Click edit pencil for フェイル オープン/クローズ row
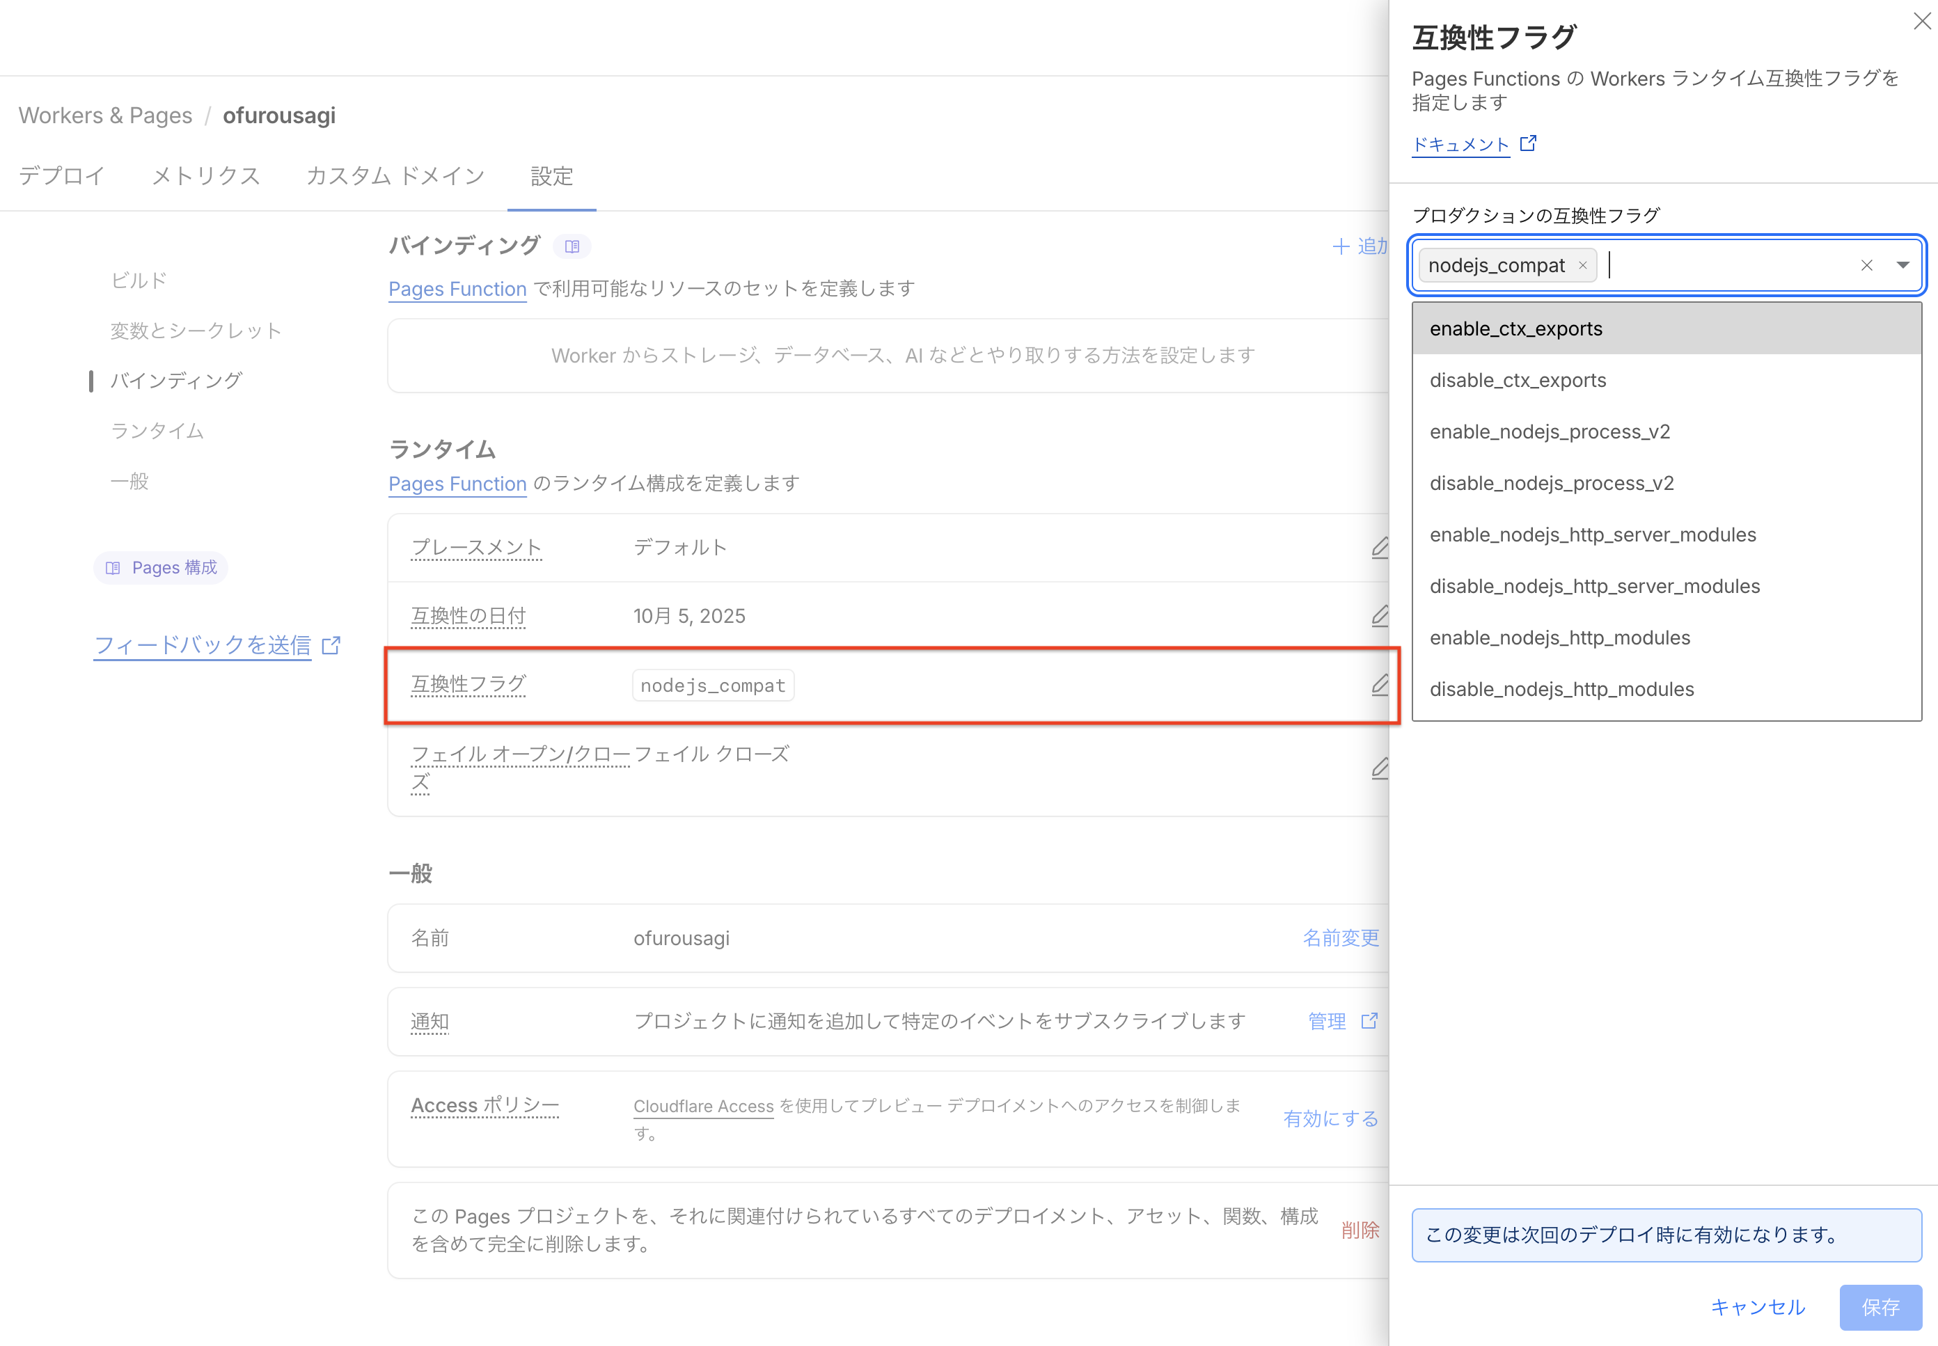 1379,768
